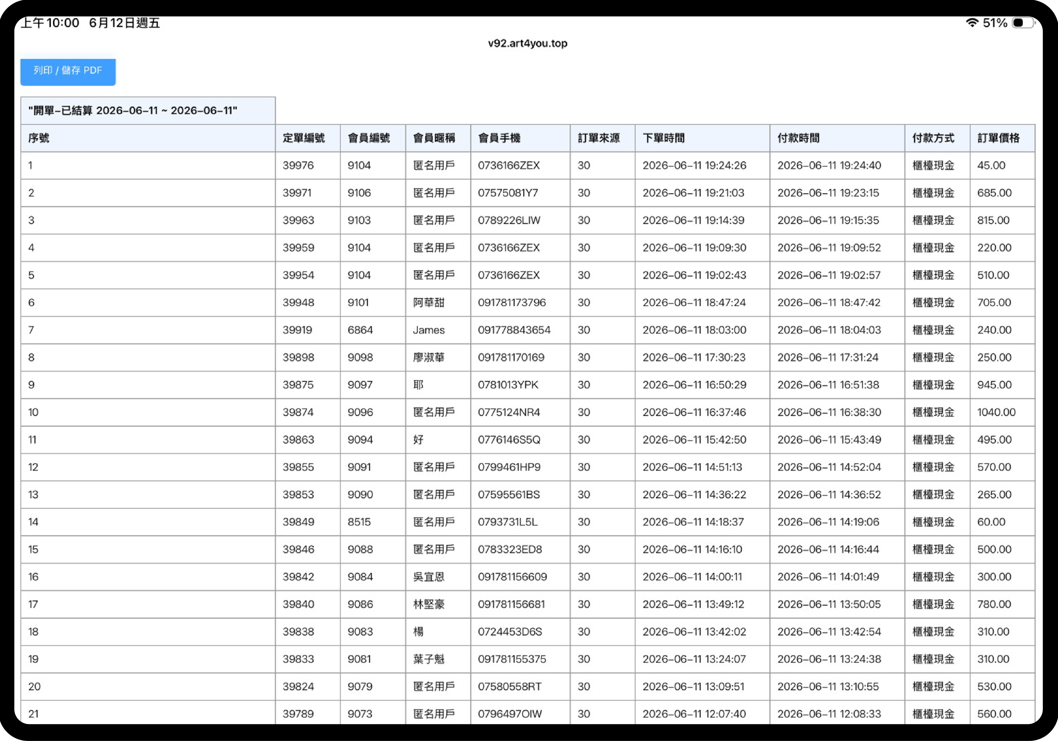This screenshot has height=741, width=1058.
Task: Select the price 1040.00 cell
Action: pos(1002,412)
